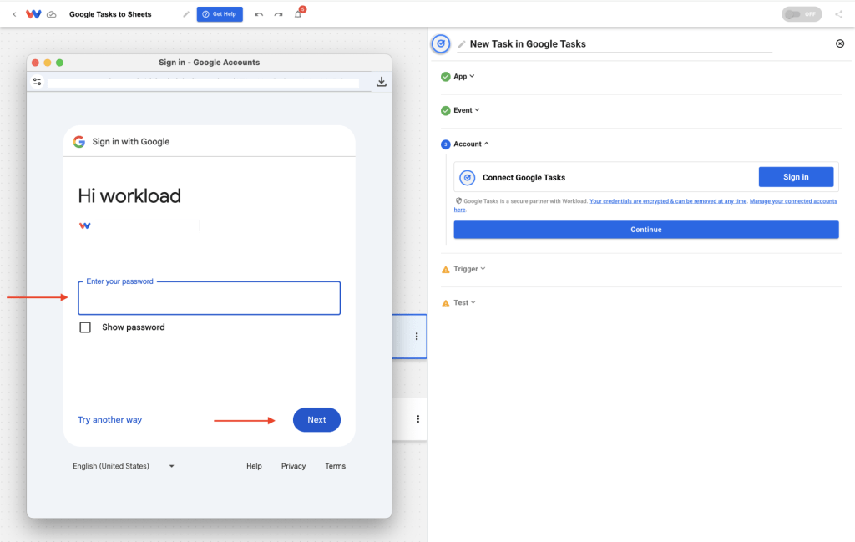
Task: Click the Google Tasks step icon
Action: [441, 43]
